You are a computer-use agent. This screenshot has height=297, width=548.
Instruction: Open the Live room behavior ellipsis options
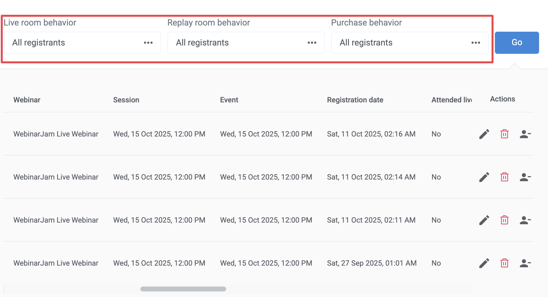148,43
